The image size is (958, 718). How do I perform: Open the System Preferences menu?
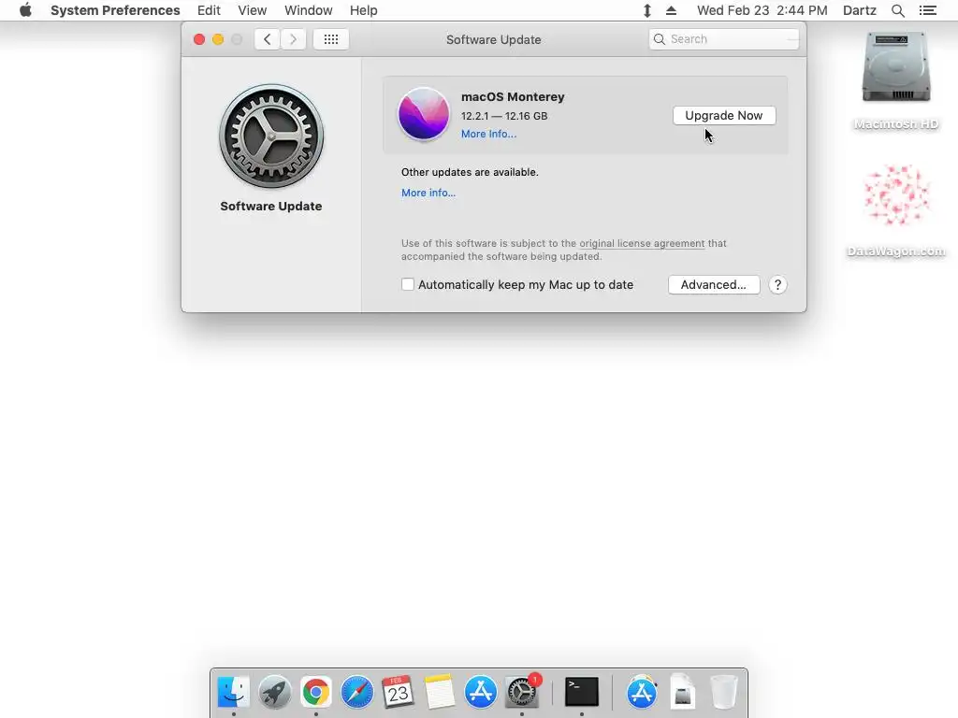click(115, 10)
